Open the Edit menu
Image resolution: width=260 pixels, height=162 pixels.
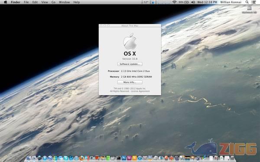point(35,2)
